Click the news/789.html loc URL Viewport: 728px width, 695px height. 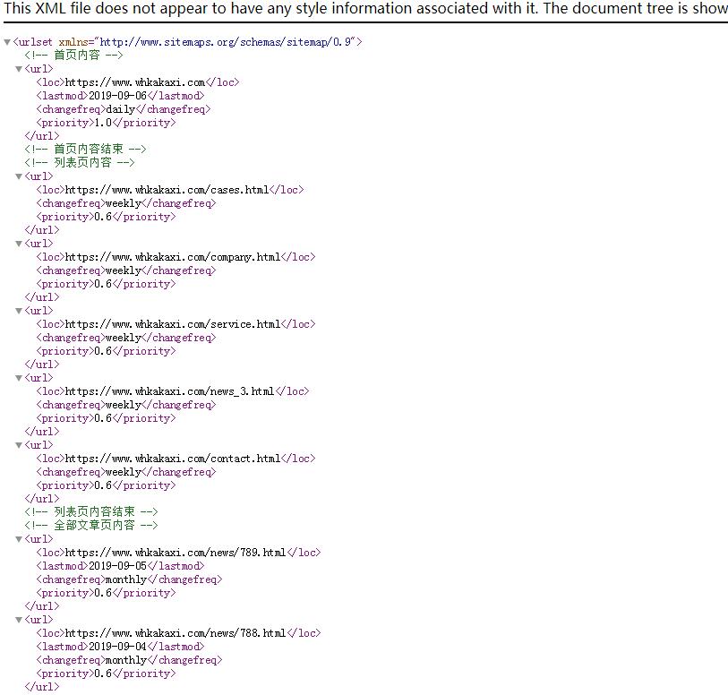click(x=176, y=553)
